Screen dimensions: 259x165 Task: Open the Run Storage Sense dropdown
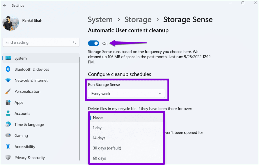click(x=126, y=94)
